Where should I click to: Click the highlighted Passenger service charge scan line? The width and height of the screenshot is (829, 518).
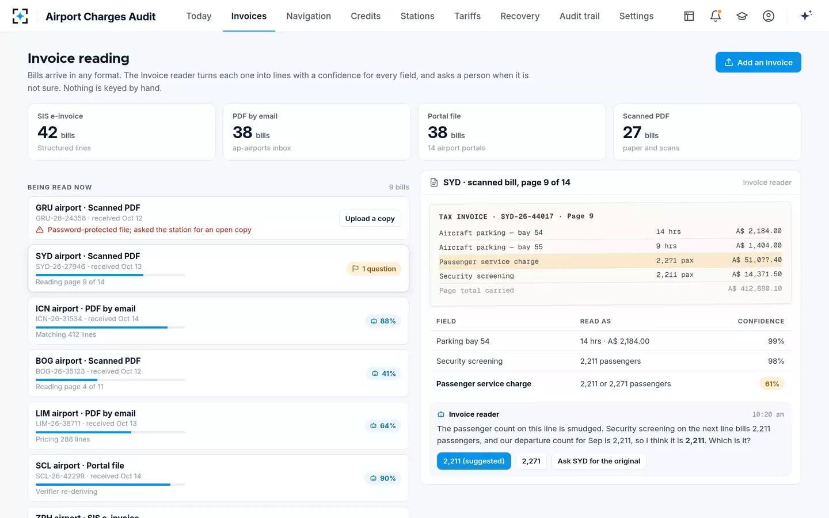pyautogui.click(x=610, y=261)
